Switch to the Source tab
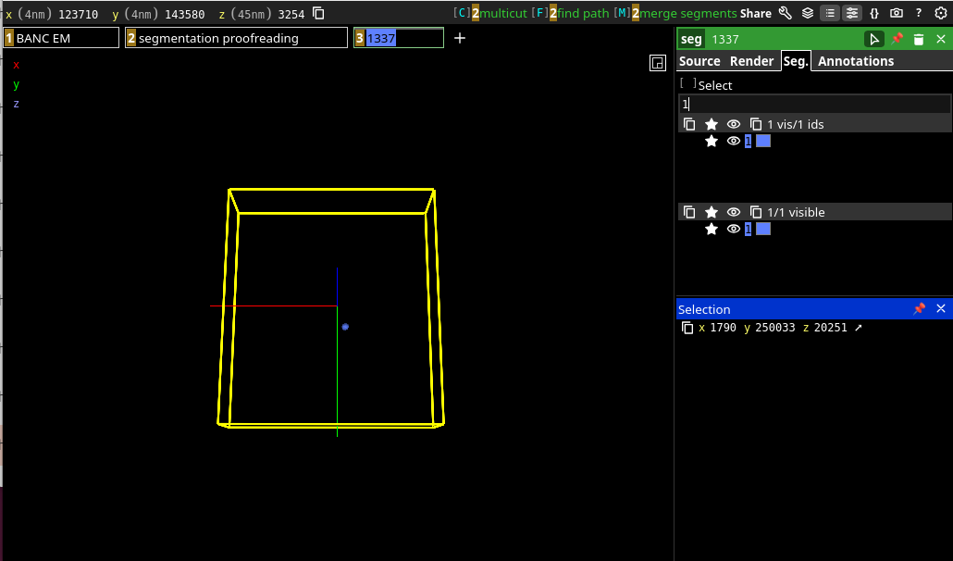Screen dimensions: 953x561 [699, 61]
